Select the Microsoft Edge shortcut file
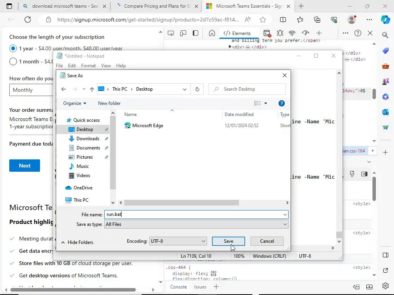 [144, 126]
